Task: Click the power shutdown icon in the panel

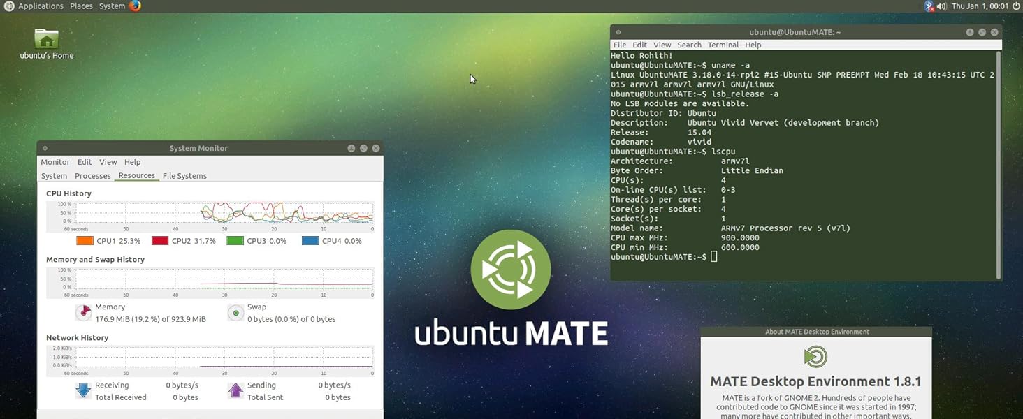Action: [x=1015, y=6]
